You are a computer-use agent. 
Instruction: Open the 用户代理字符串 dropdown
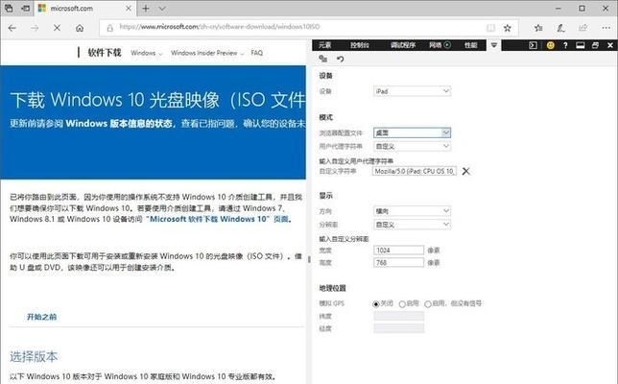coord(412,146)
